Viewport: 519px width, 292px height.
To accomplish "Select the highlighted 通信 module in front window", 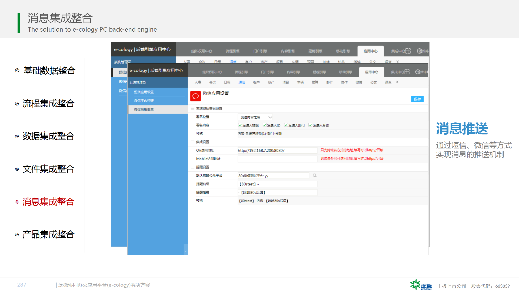I will [x=242, y=82].
